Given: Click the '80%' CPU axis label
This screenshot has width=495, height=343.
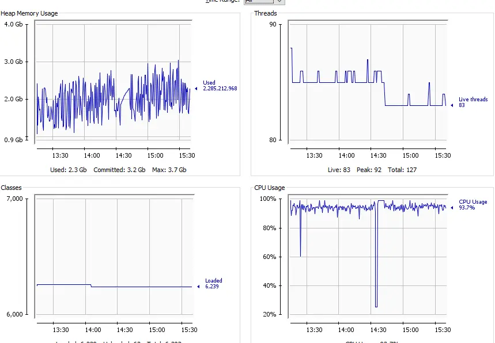Looking at the screenshot, I should (269, 228).
